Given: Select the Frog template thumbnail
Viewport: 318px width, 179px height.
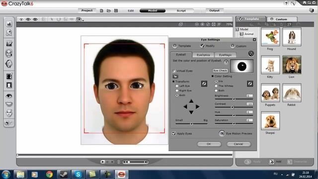Looking at the screenshot, I should [270, 37].
